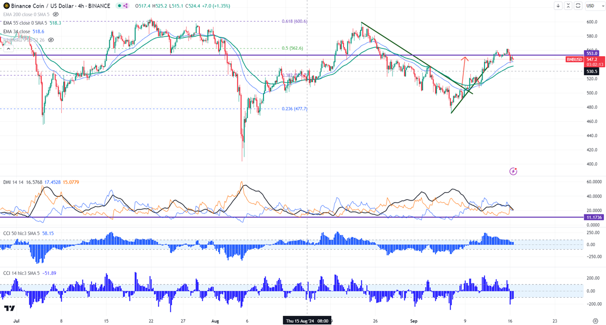Click the EMA 55 value 518.3
The height and width of the screenshot is (325, 606).
[x=55, y=23]
